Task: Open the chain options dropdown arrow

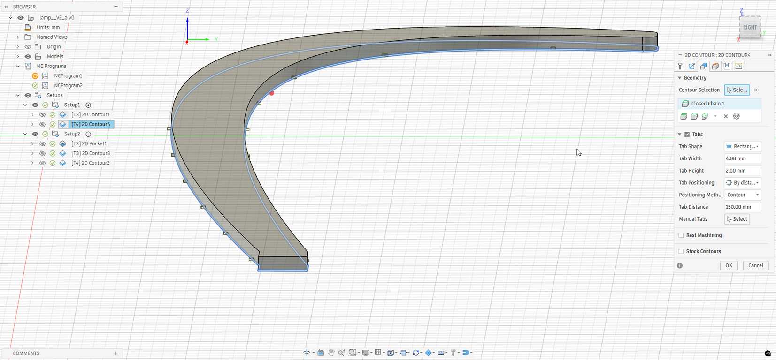Action: pyautogui.click(x=715, y=116)
